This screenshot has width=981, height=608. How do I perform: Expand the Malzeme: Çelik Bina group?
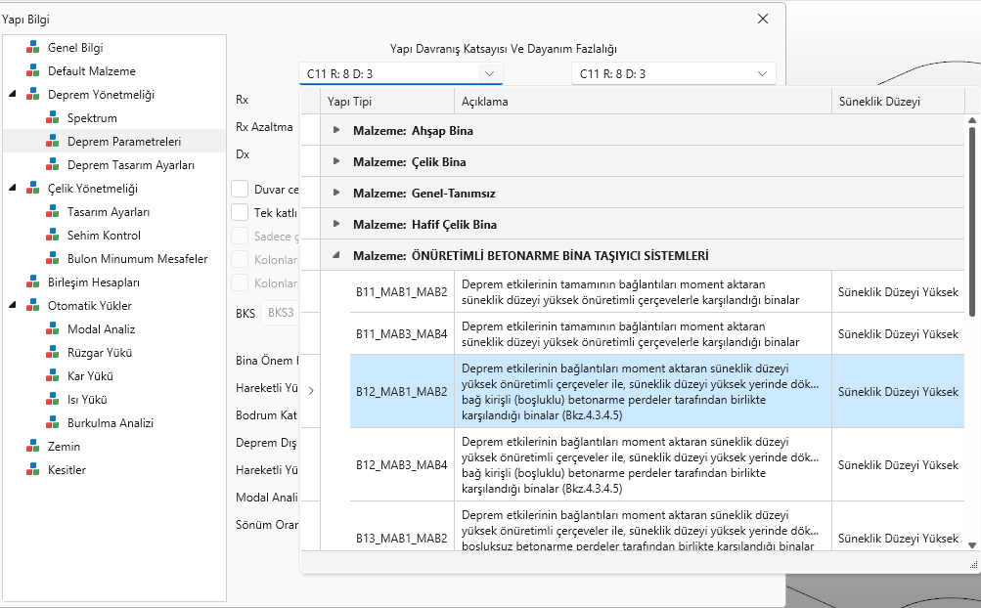coord(337,161)
